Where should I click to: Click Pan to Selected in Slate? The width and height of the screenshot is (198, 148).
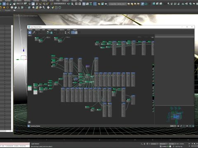click(193, 126)
